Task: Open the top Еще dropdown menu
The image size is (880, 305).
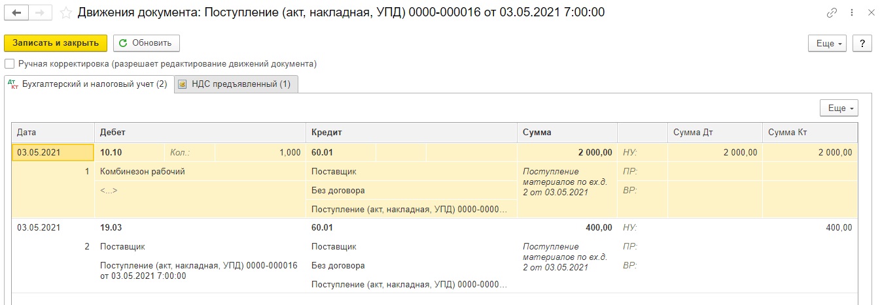Action: click(828, 43)
